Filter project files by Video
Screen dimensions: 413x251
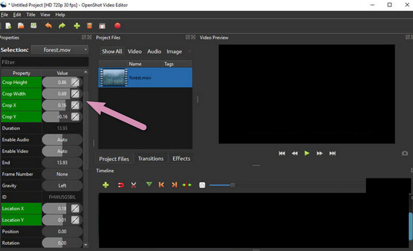(x=135, y=51)
